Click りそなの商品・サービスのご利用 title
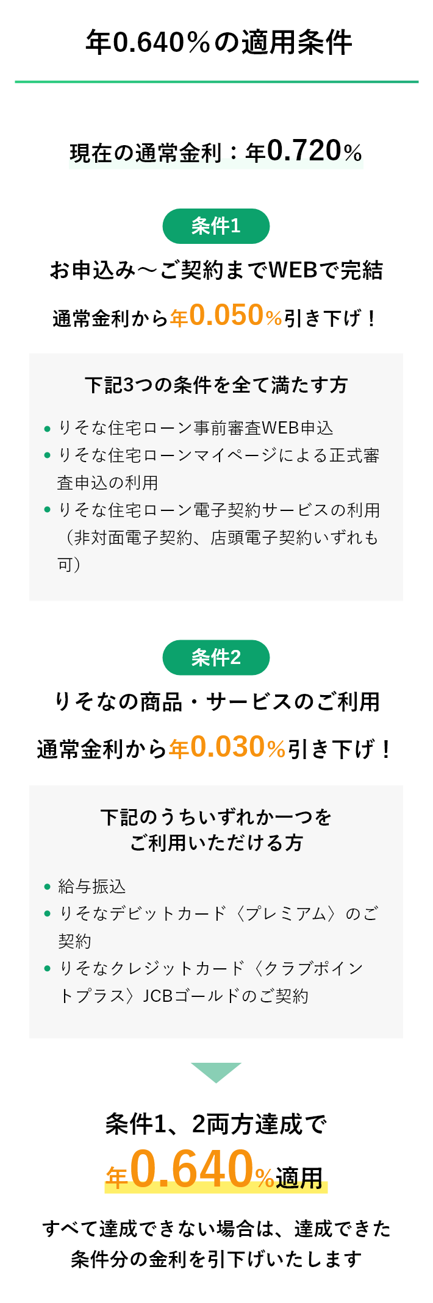Image resolution: width=433 pixels, height=1303 pixels. pyautogui.click(x=216, y=701)
